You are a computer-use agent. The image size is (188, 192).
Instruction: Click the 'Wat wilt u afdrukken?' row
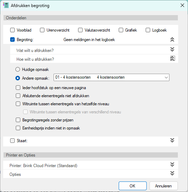pyautogui.click(x=94, y=50)
